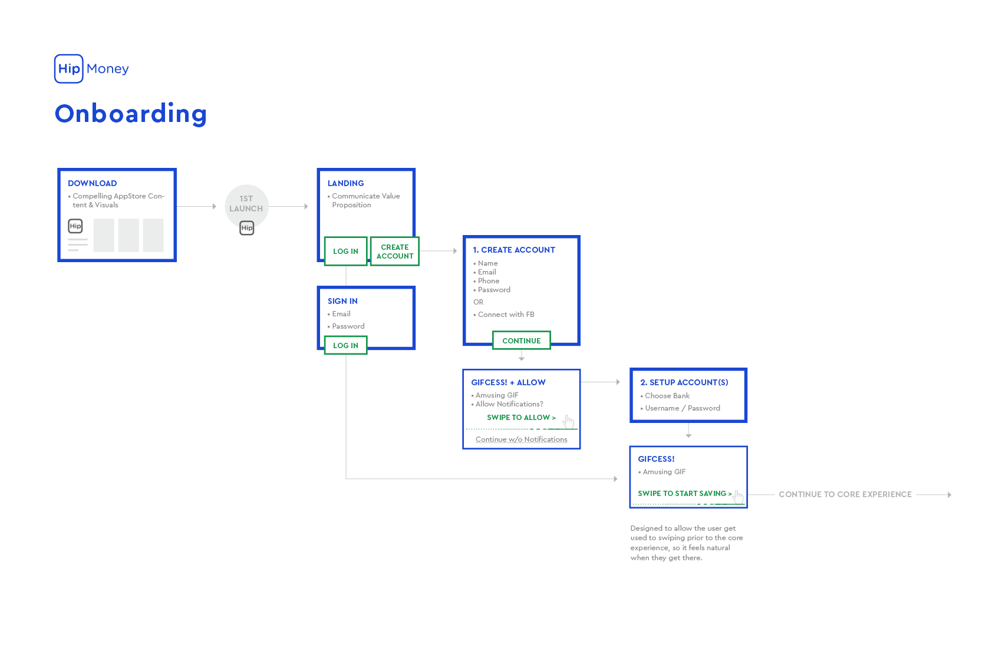Click the Sign In box heading
The image size is (1002, 648).
pyautogui.click(x=342, y=301)
